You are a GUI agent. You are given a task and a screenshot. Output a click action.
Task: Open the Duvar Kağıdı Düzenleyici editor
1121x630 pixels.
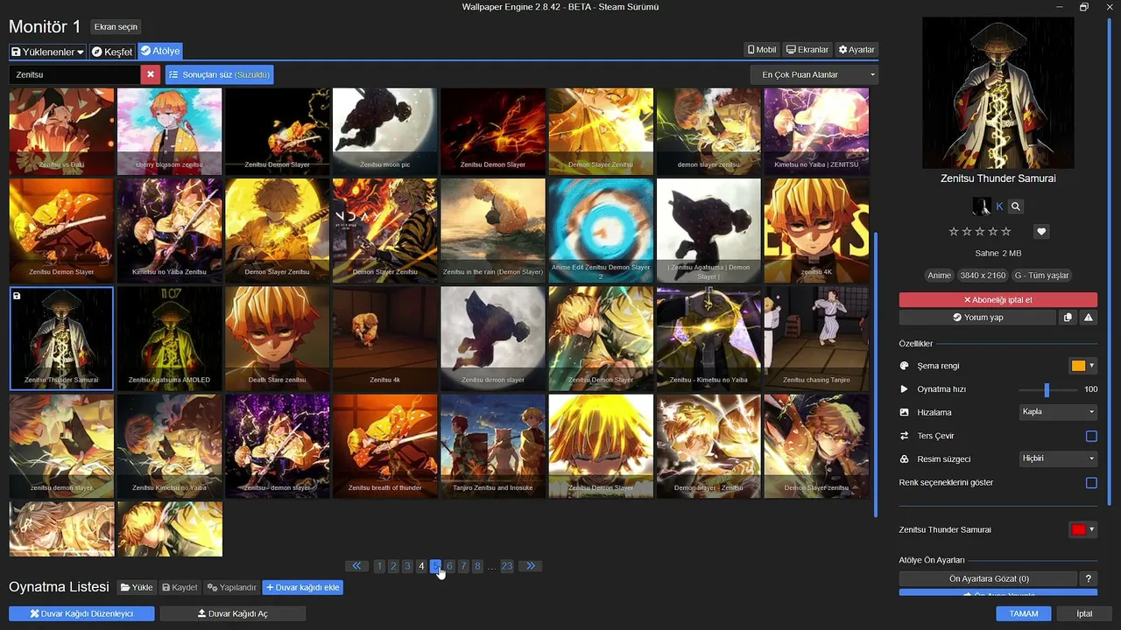click(81, 613)
